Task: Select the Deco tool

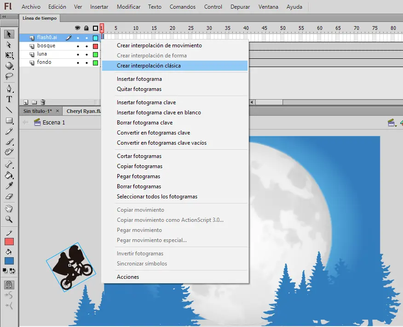Action: pos(9,152)
